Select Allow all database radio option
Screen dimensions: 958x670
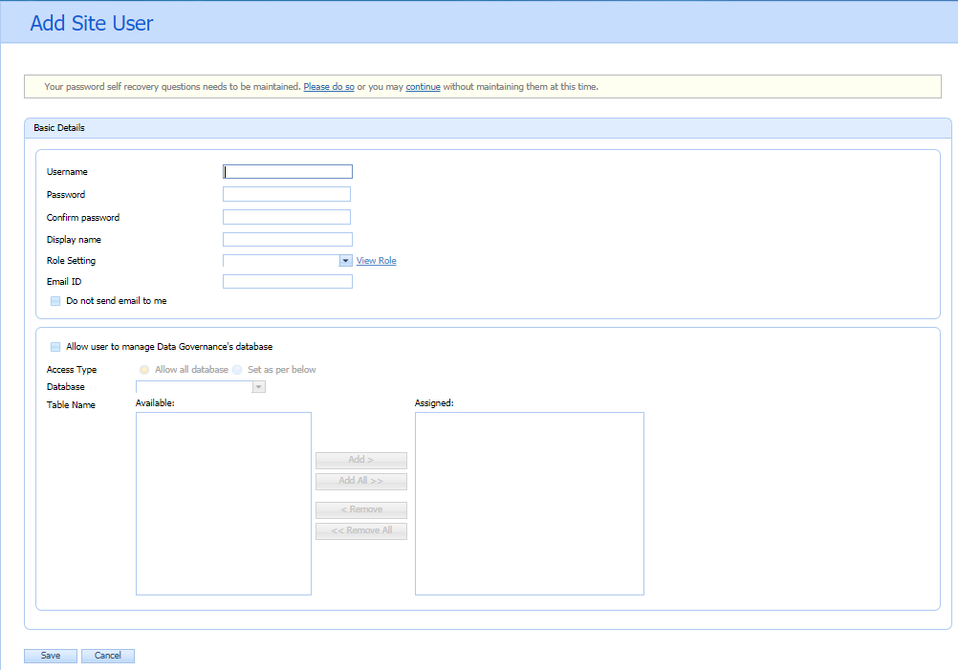144,370
